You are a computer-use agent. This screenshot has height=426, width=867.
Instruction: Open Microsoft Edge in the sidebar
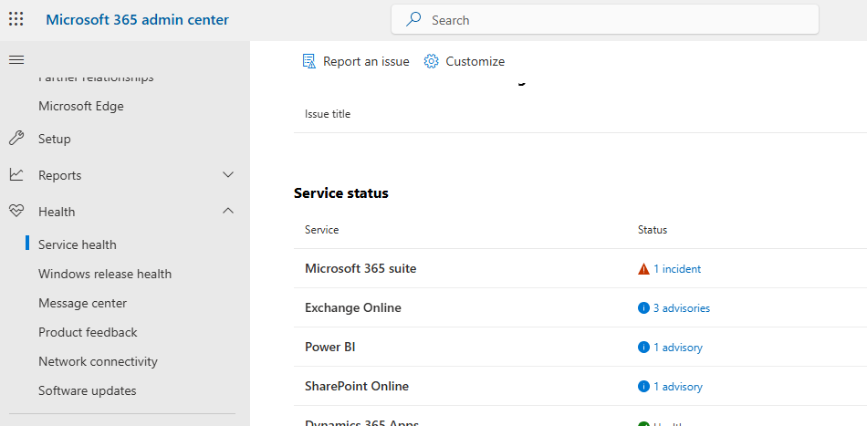(80, 106)
